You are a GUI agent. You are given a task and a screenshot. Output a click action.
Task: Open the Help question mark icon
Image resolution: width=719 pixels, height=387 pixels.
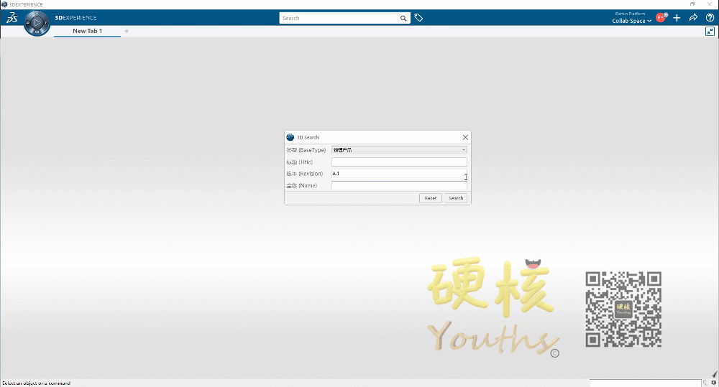pyautogui.click(x=709, y=18)
